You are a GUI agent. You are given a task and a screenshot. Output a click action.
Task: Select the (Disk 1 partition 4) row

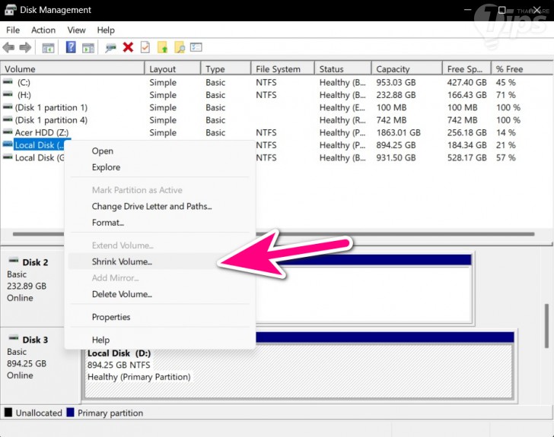[x=277, y=120]
